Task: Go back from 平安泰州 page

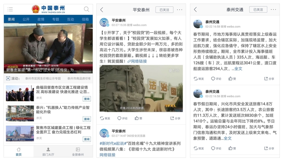Action: [x=102, y=10]
